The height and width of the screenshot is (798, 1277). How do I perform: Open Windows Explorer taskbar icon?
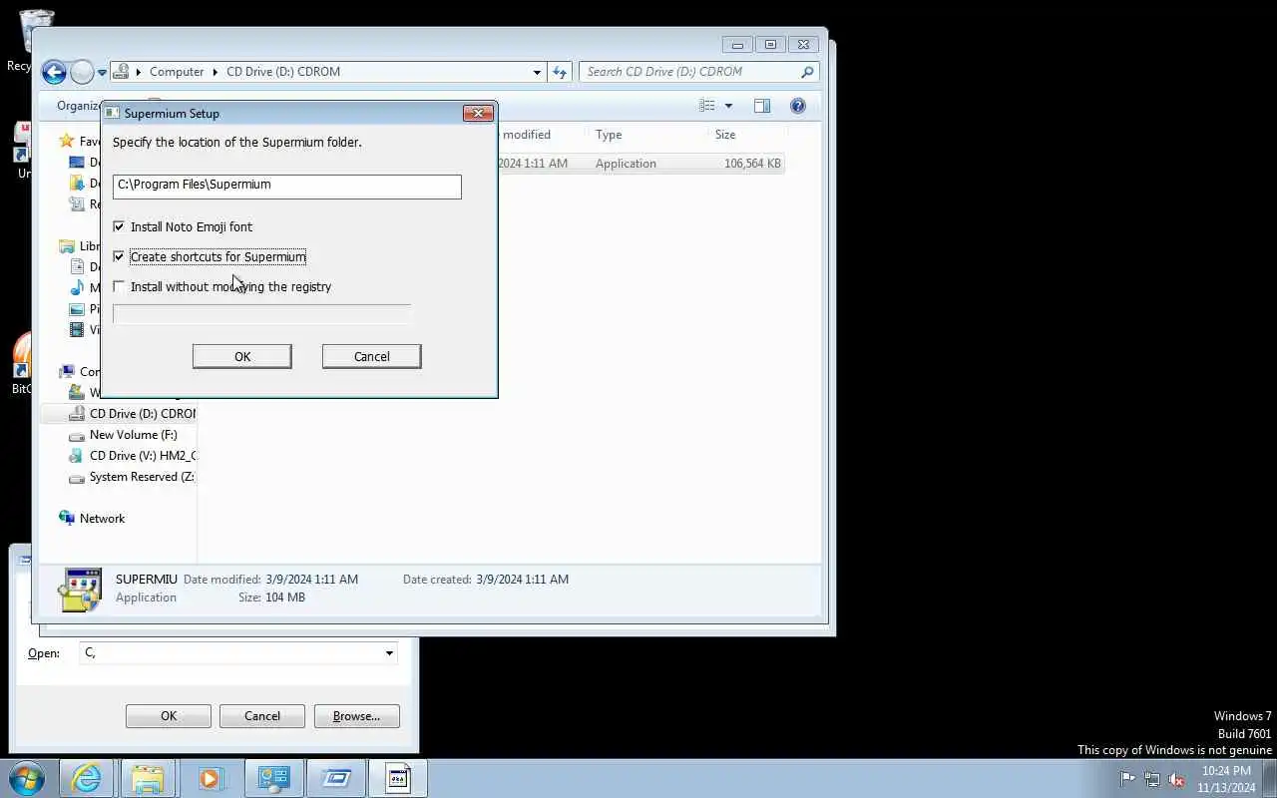148,778
